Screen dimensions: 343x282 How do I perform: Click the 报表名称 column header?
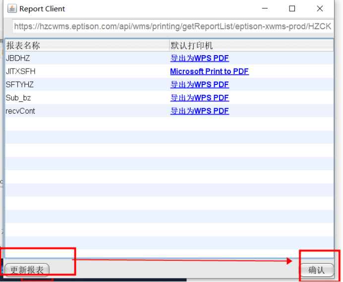click(x=23, y=46)
